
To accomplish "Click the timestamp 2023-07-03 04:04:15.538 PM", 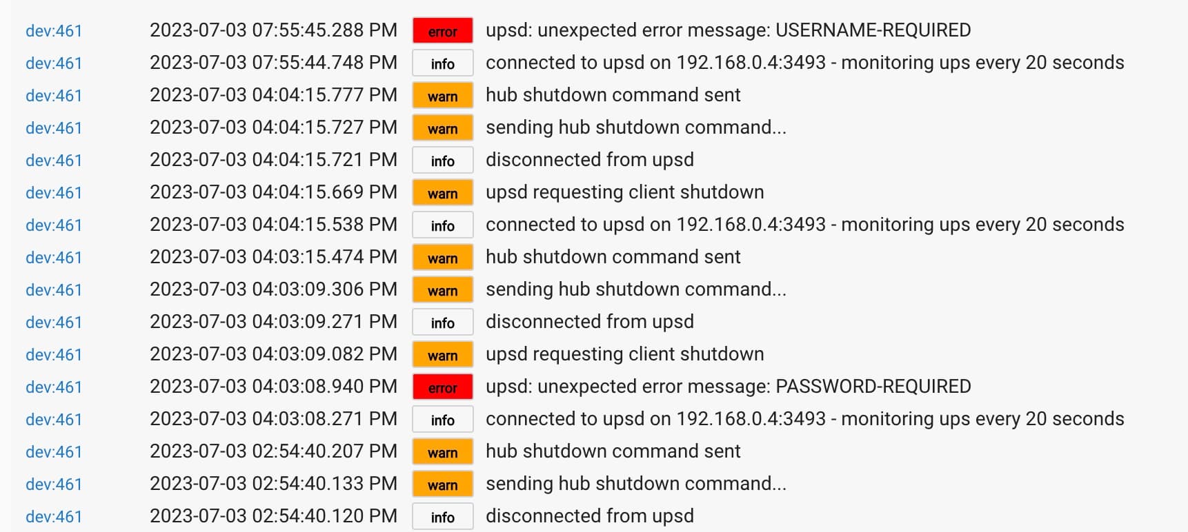I will tap(273, 225).
